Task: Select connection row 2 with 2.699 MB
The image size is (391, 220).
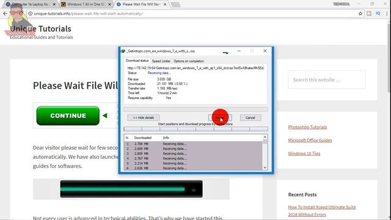Action: [193, 148]
